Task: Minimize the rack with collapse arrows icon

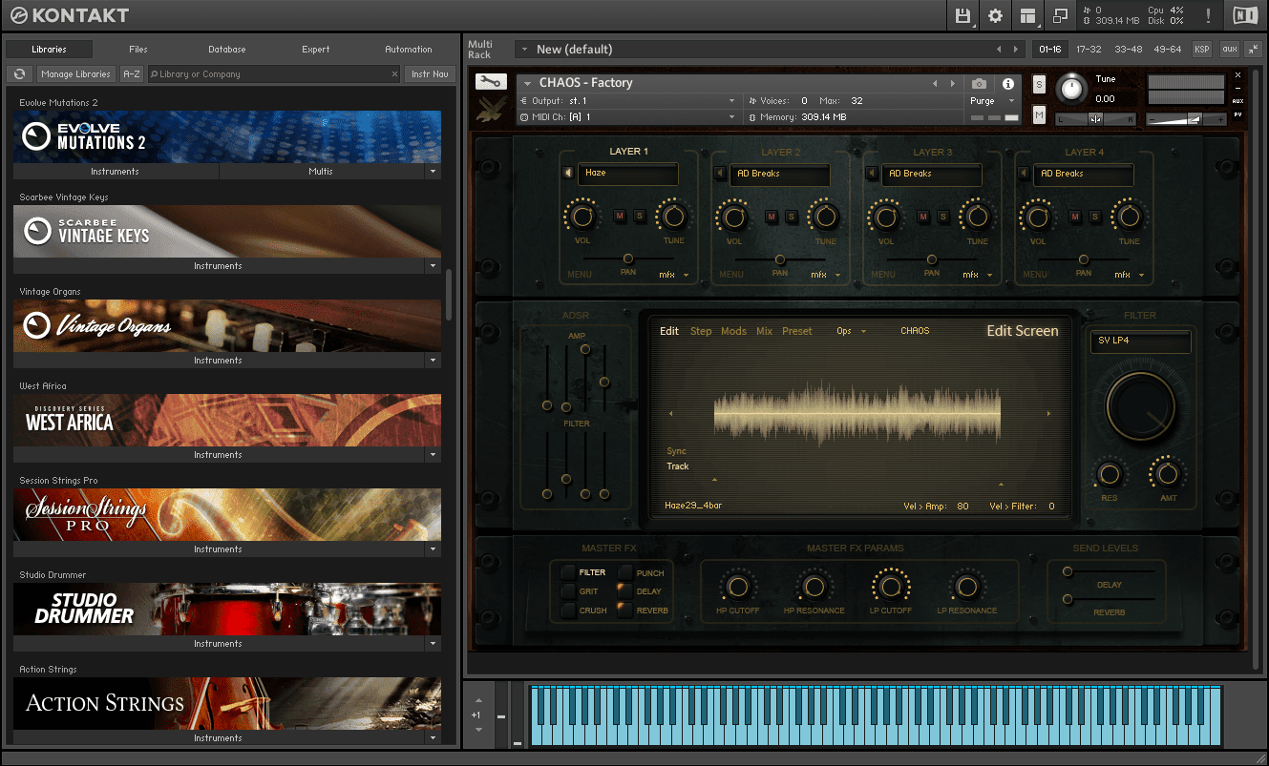Action: click(1253, 49)
